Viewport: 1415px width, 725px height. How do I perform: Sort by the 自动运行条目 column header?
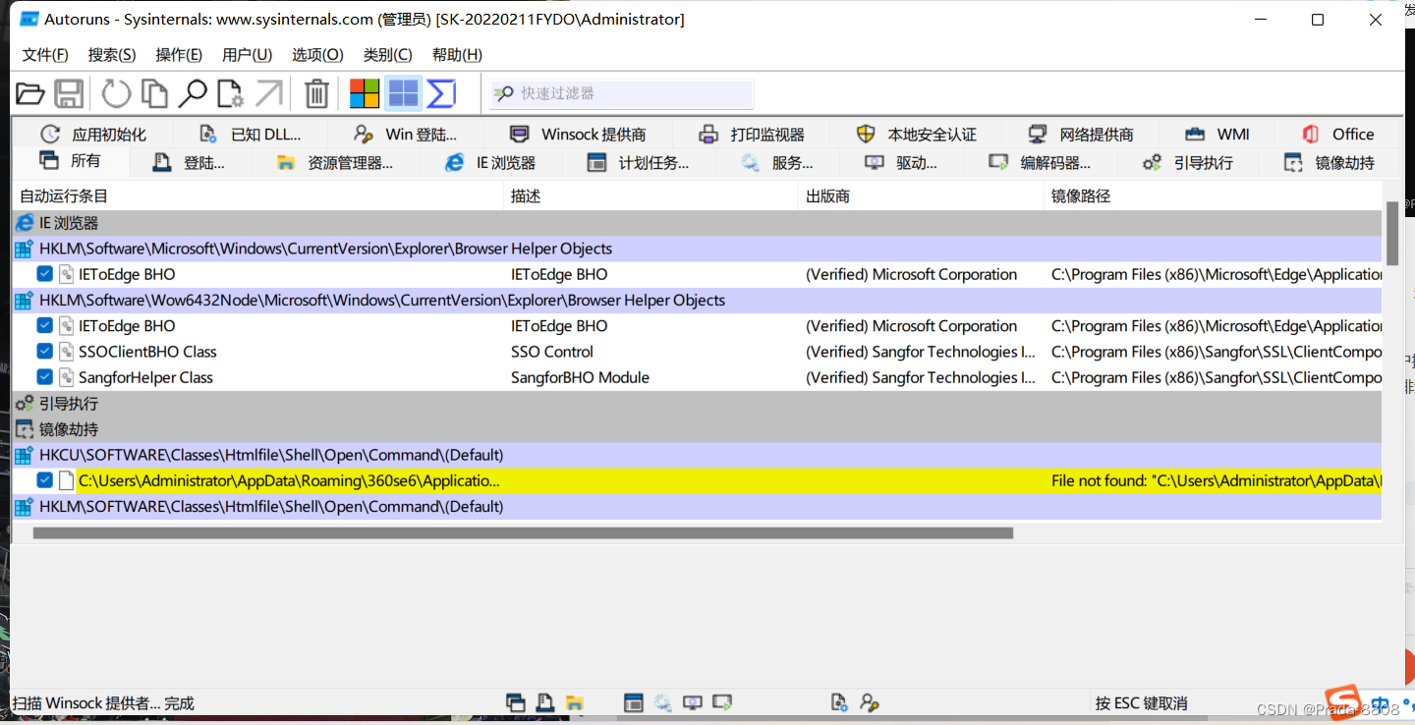point(257,196)
